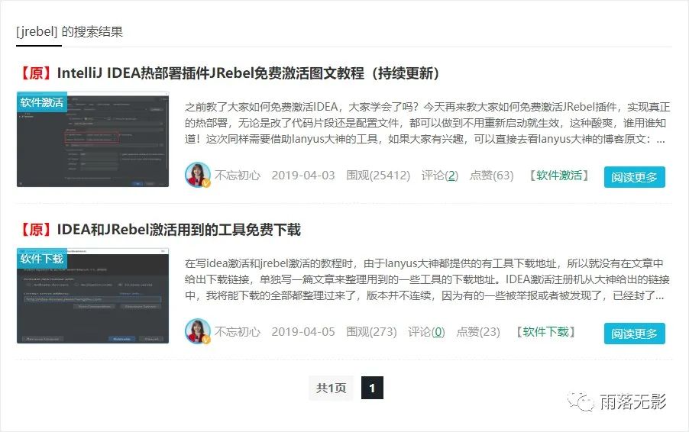Open author 不忘初心 on the tools download post

(238, 331)
